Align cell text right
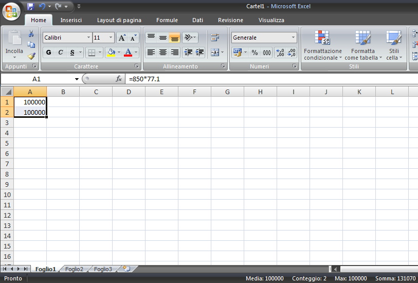 point(175,52)
